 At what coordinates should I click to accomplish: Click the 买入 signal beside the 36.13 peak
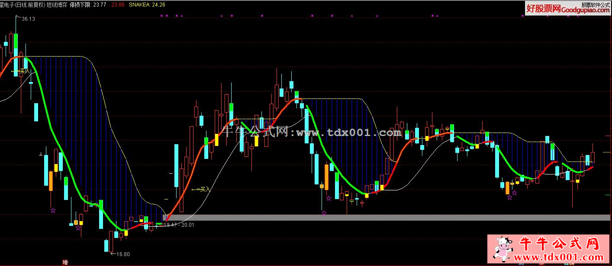click(x=21, y=71)
